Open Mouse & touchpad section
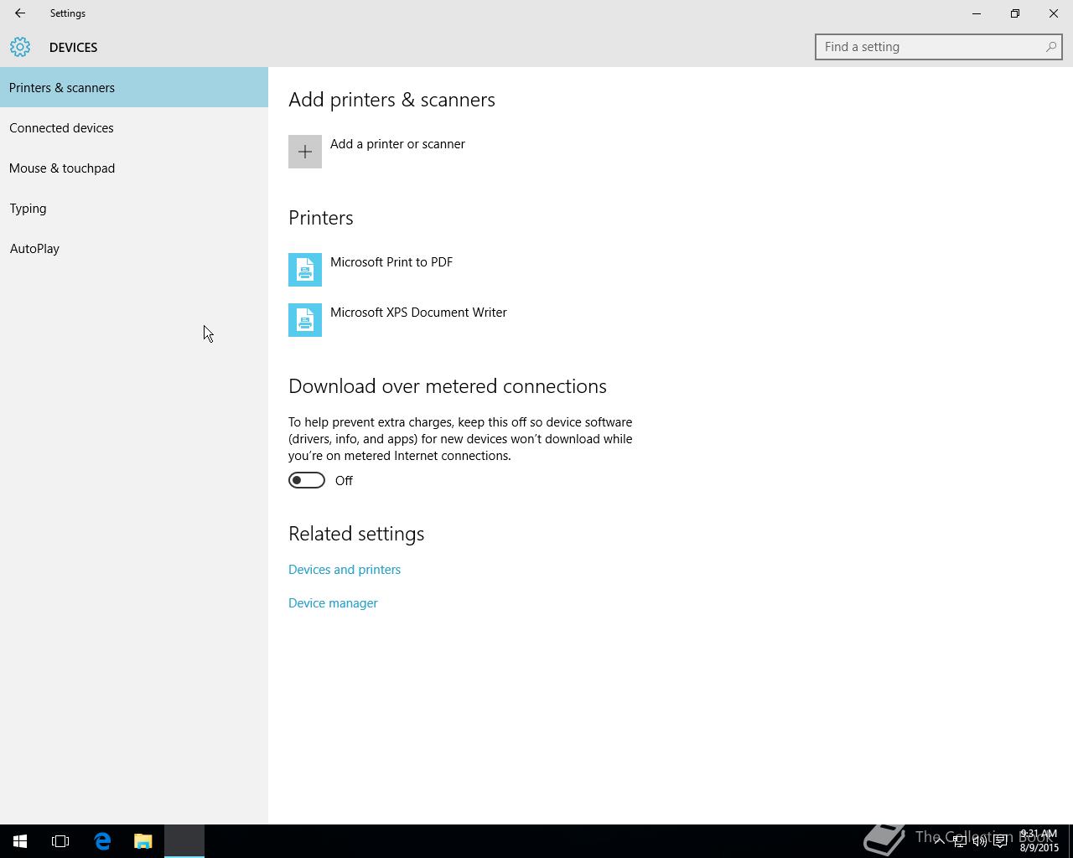The height and width of the screenshot is (858, 1073). click(134, 168)
